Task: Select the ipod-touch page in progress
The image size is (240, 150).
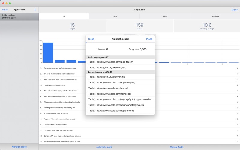Action: pyautogui.click(x=120, y=62)
